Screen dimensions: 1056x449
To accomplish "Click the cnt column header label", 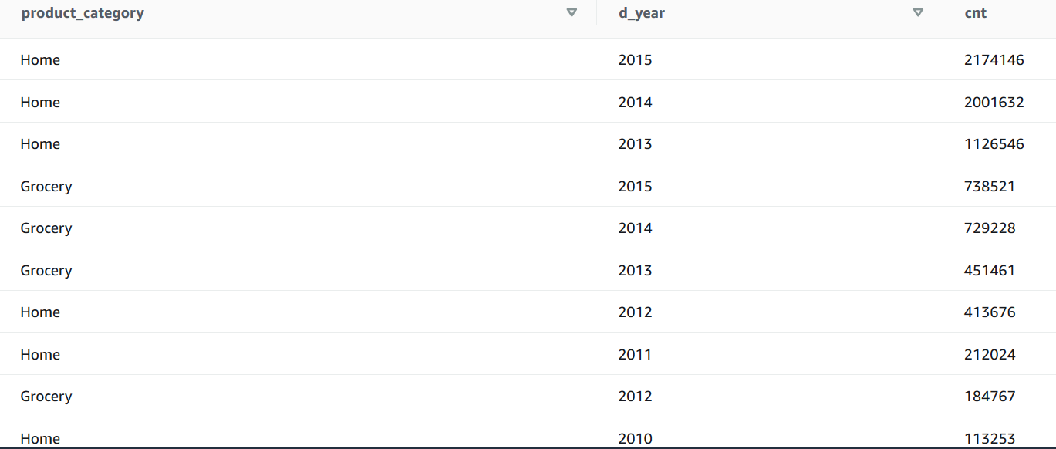I will (x=976, y=13).
